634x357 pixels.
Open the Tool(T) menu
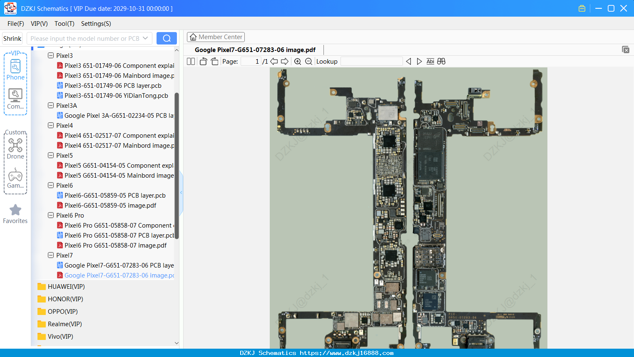(x=65, y=24)
